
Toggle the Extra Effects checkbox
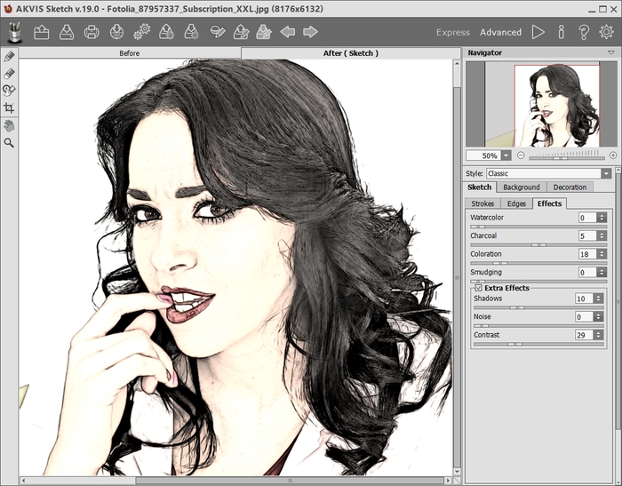[479, 288]
